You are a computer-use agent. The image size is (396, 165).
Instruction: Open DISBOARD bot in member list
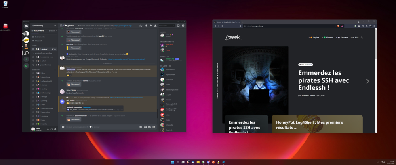click(x=172, y=60)
